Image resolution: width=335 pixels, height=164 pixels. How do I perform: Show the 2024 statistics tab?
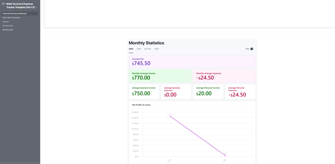point(156,49)
